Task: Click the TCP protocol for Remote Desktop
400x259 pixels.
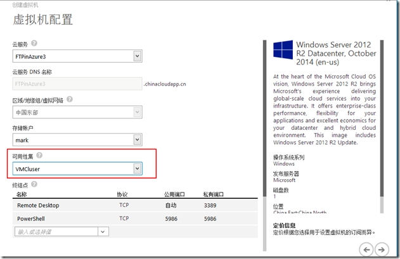Action: tap(124, 205)
